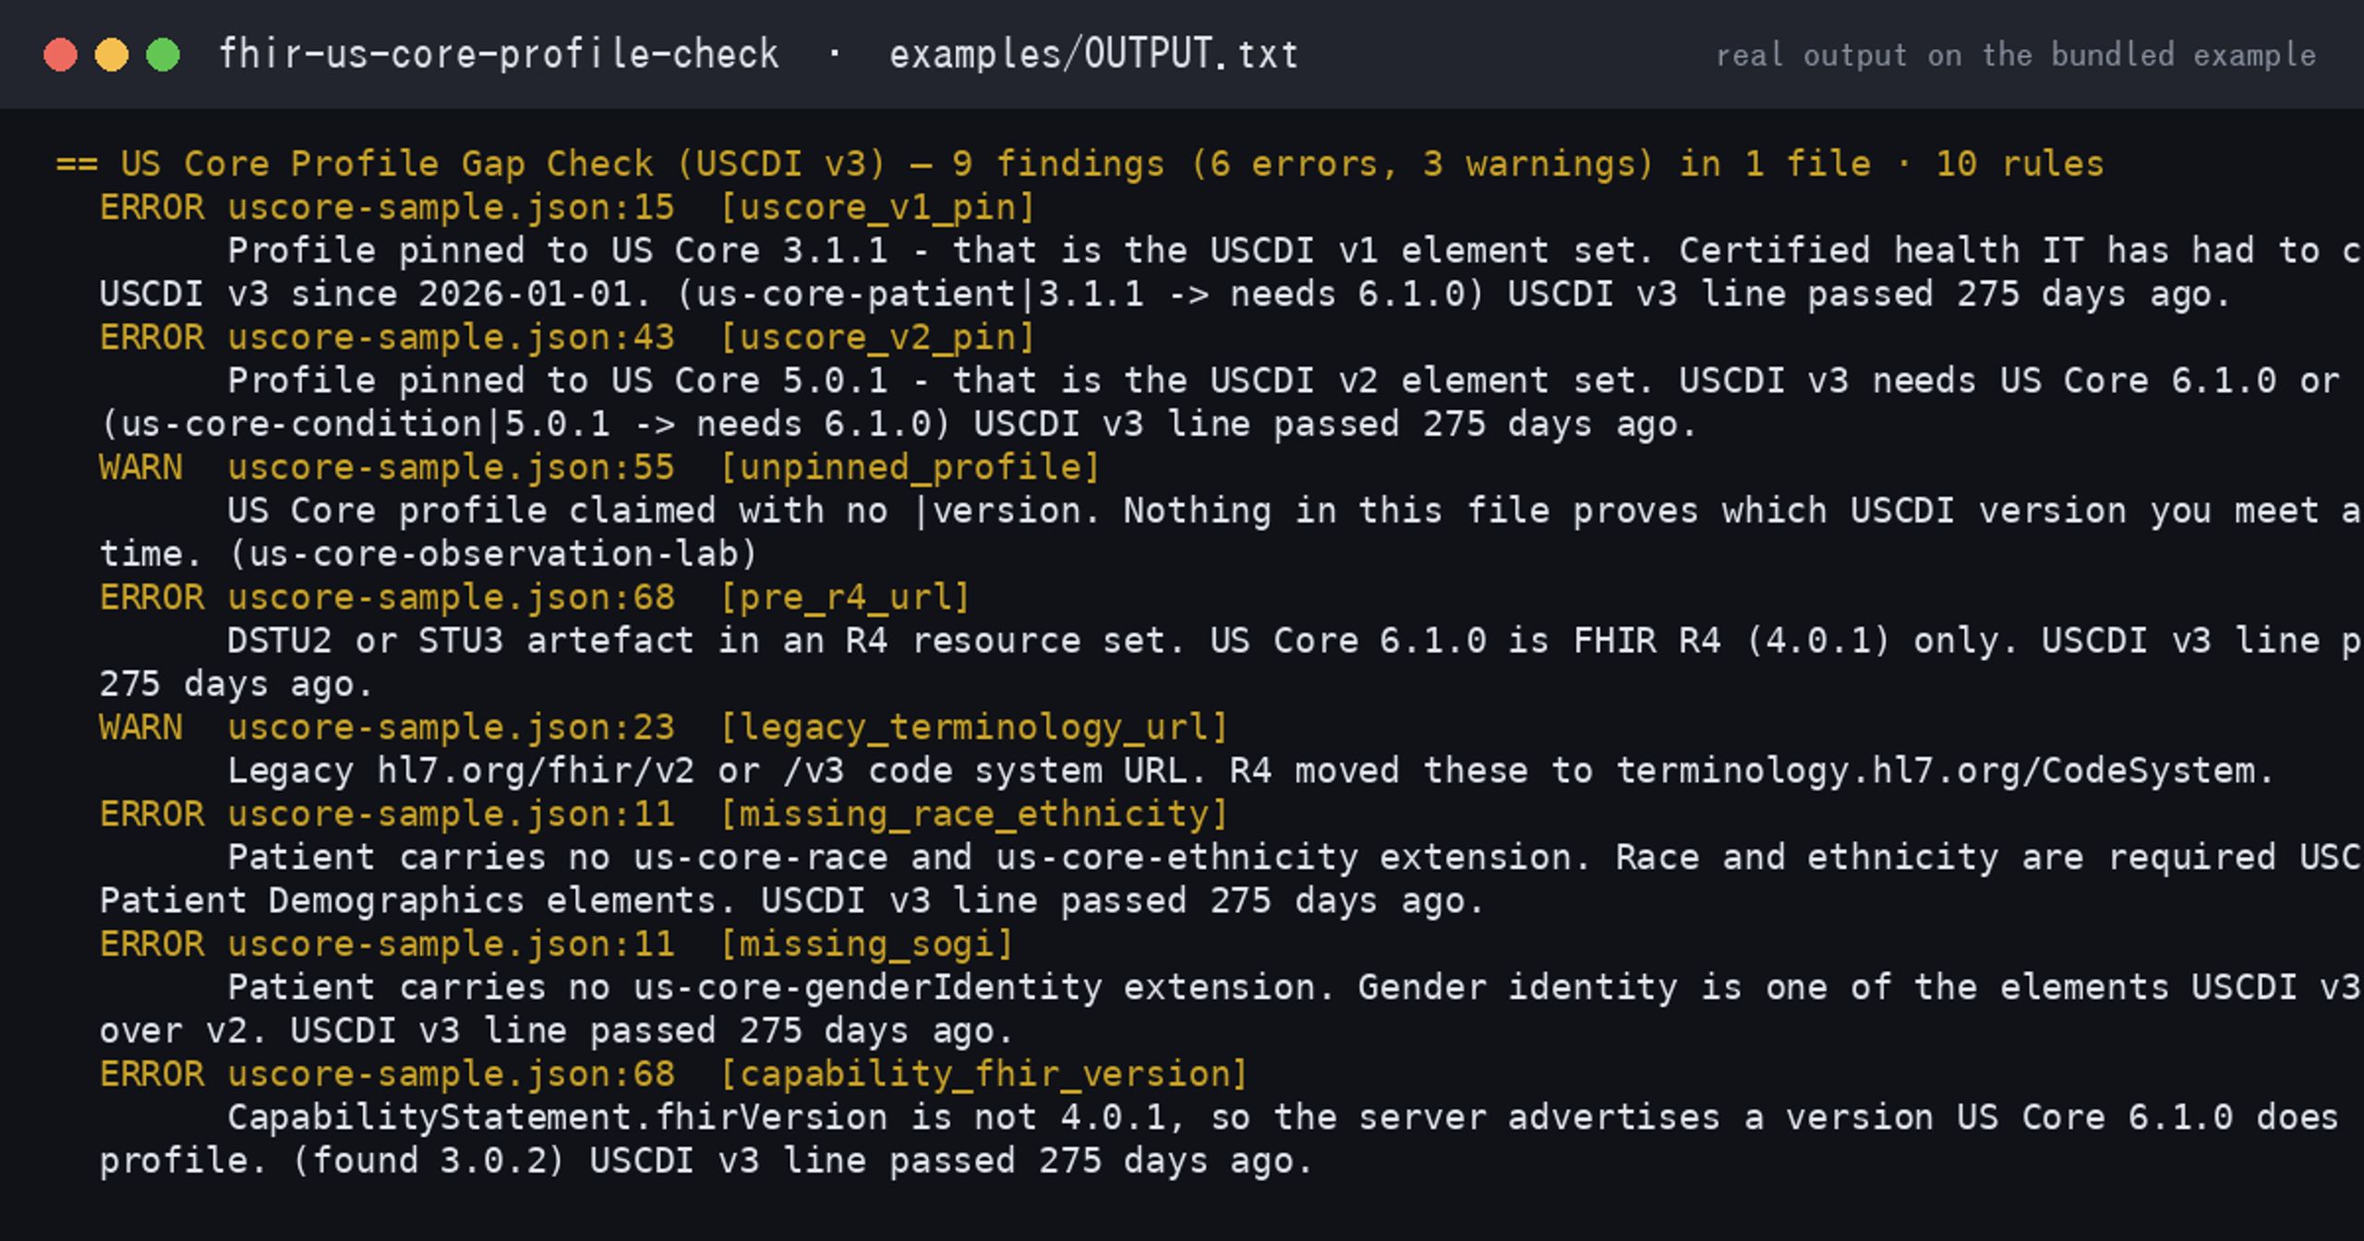Click the 'Patient Demographics elements' line

(791, 901)
